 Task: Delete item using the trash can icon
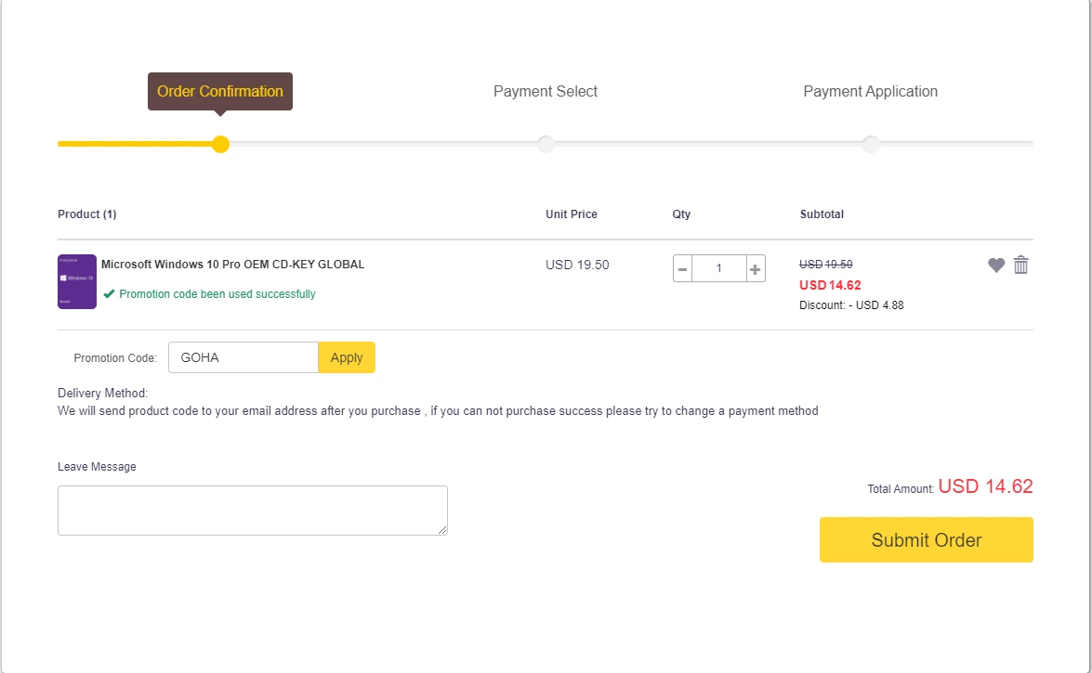tap(1021, 265)
